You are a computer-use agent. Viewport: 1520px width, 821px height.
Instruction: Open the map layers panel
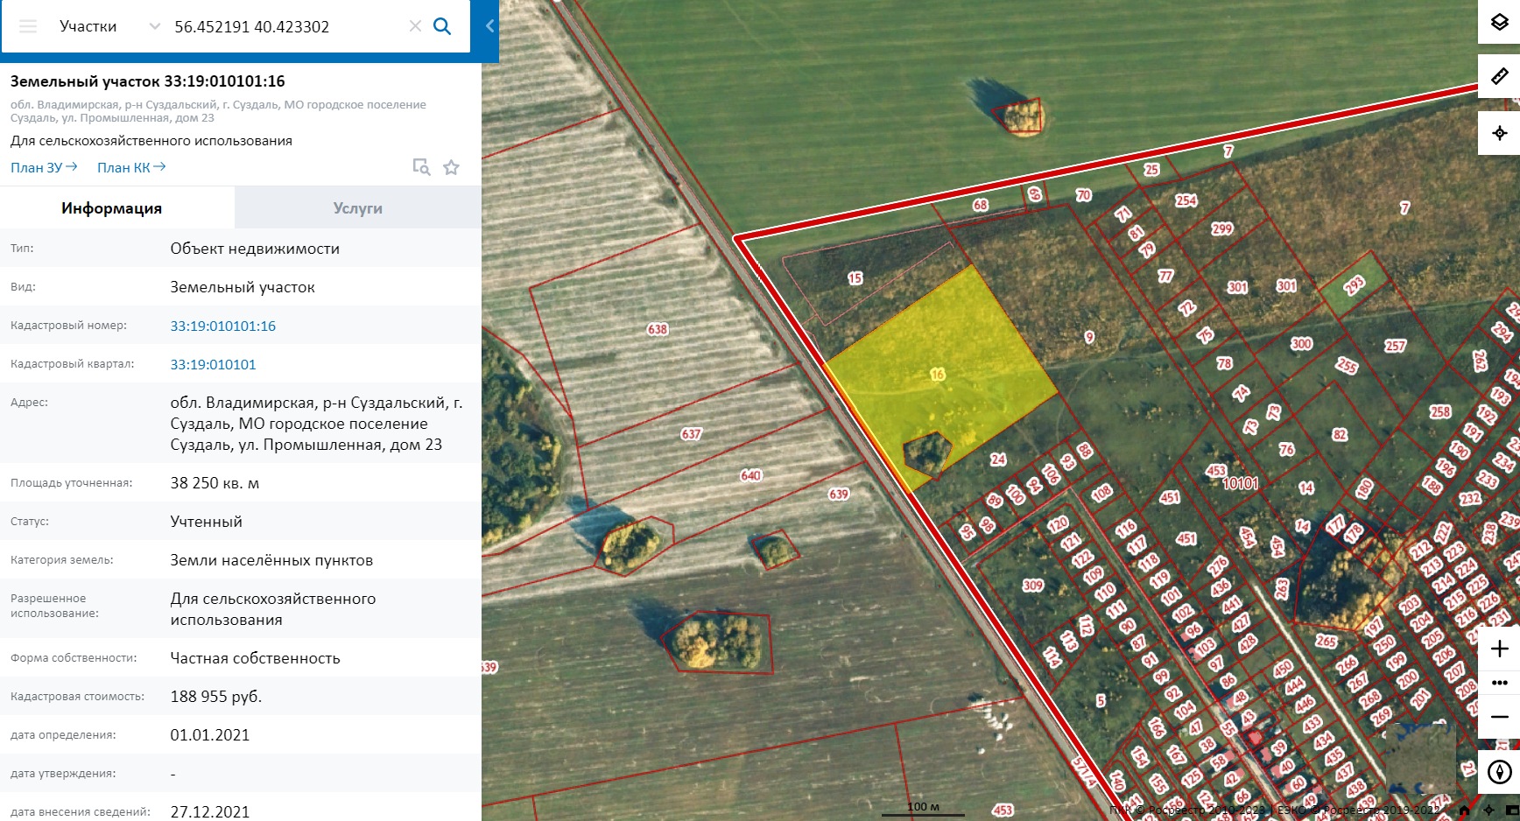pyautogui.click(x=1499, y=22)
